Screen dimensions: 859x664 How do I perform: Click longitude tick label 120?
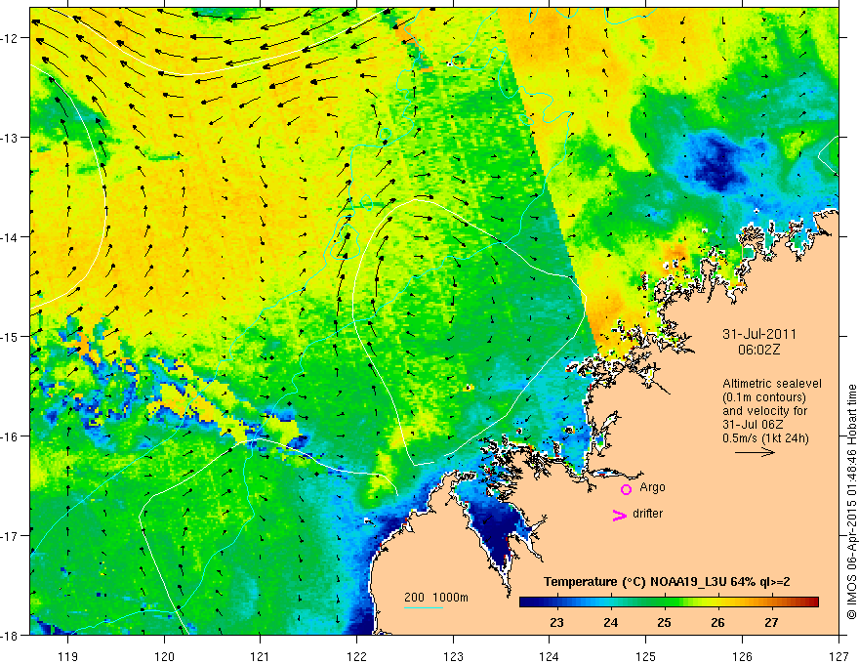pos(164,656)
